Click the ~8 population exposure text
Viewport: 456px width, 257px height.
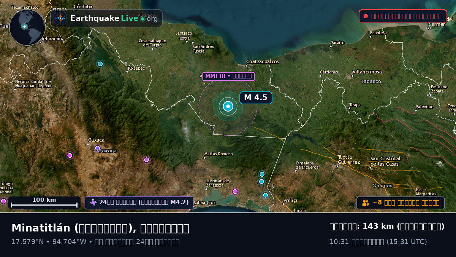(x=406, y=203)
